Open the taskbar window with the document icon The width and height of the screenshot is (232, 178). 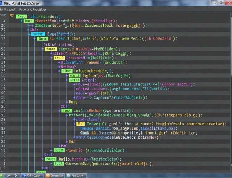tap(75, 176)
